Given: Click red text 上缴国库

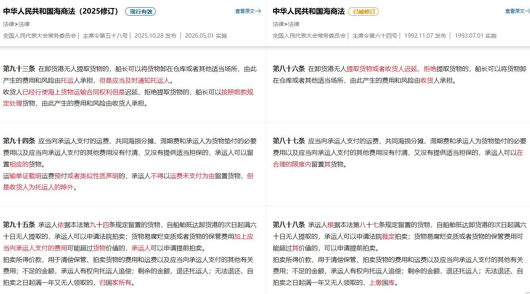Looking at the screenshot, I should pyautogui.click(x=382, y=283).
